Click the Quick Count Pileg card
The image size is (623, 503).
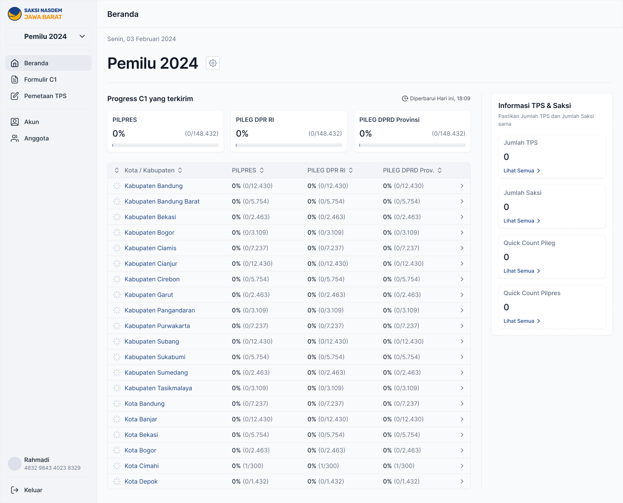pos(552,257)
